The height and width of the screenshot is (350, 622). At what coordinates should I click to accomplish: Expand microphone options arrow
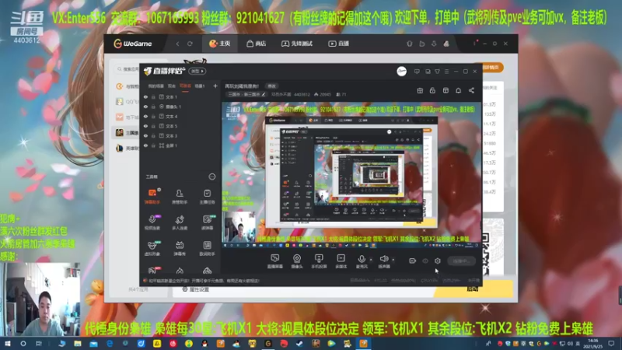coord(371,260)
